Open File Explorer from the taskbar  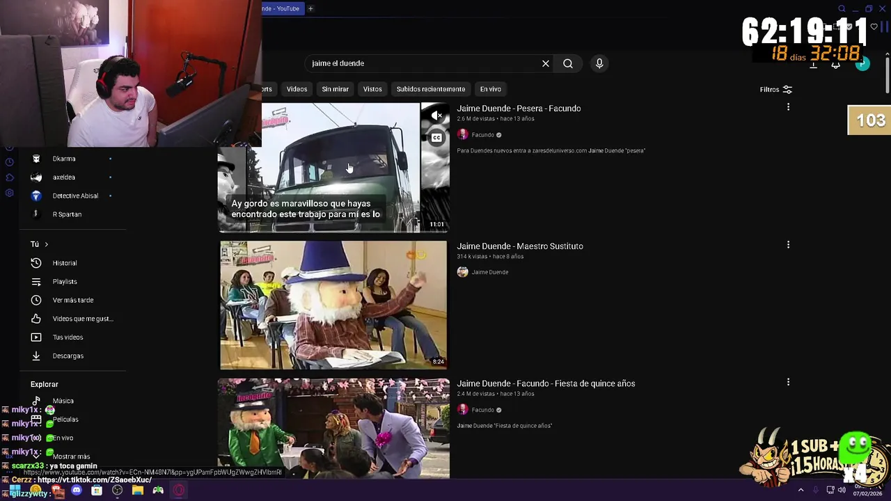(x=138, y=491)
